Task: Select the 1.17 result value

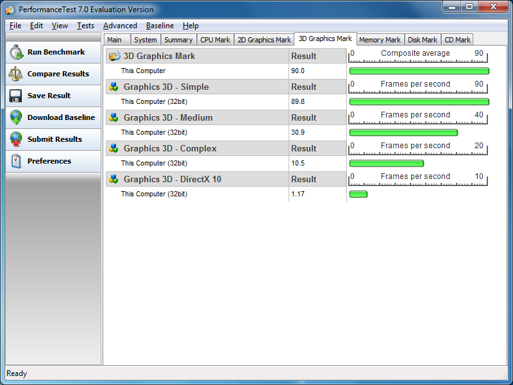Action: [298, 194]
